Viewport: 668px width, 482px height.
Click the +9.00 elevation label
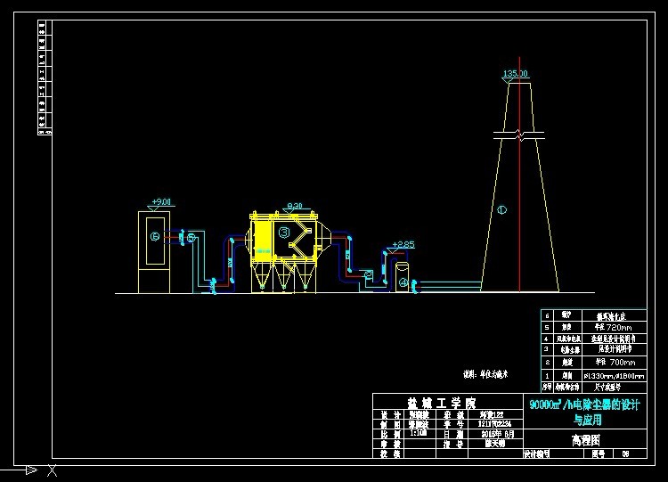click(161, 201)
